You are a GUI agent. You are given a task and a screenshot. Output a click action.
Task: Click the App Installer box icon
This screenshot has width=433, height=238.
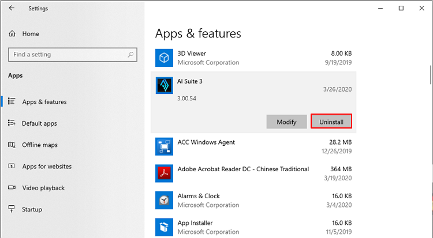pos(164,227)
